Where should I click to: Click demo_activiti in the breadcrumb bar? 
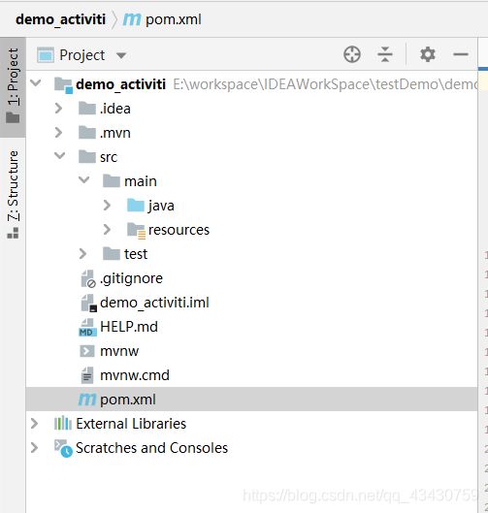coord(60,19)
